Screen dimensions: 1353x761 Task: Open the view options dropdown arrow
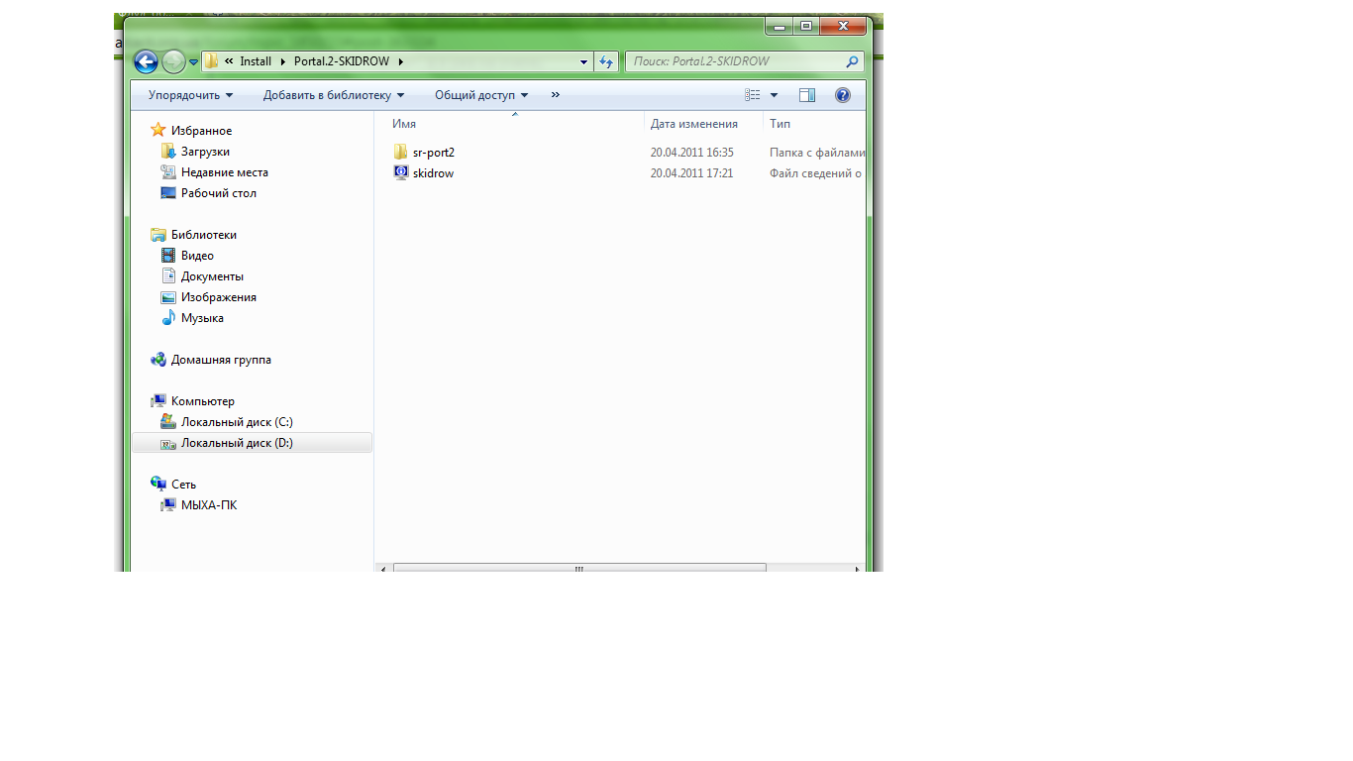774,95
